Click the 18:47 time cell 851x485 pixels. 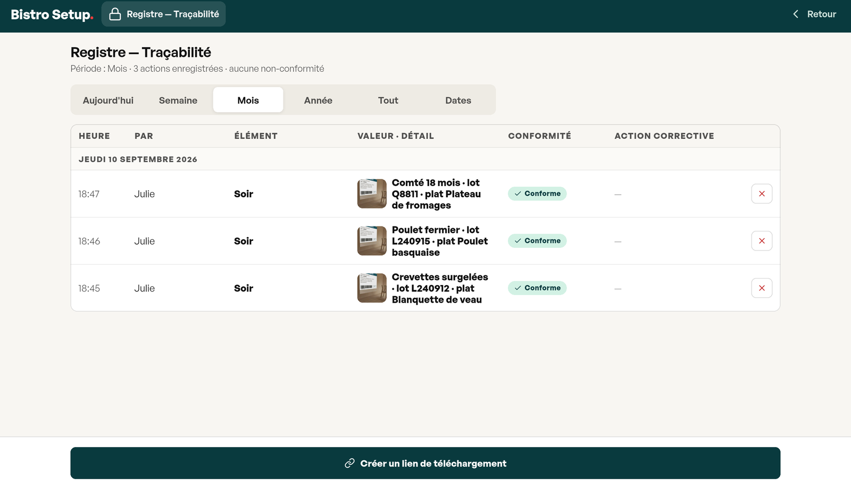89,194
